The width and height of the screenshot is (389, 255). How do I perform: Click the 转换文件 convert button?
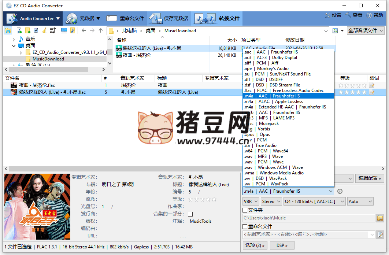(x=217, y=18)
